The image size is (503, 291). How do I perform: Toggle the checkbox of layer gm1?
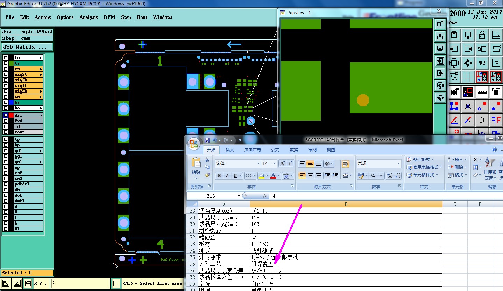6,162
